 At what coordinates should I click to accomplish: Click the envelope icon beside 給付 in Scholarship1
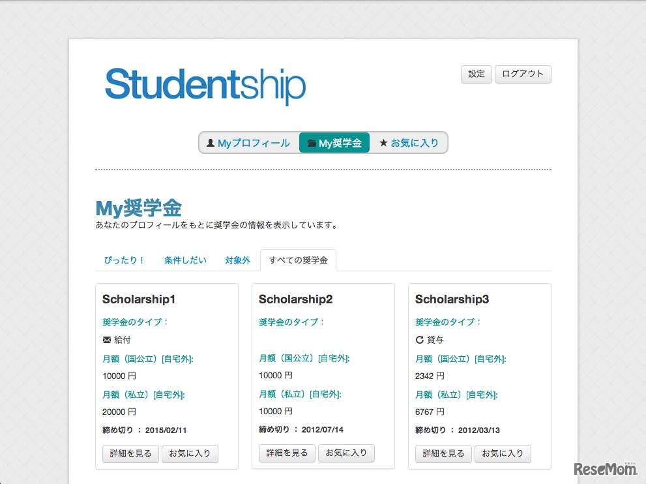click(x=106, y=339)
